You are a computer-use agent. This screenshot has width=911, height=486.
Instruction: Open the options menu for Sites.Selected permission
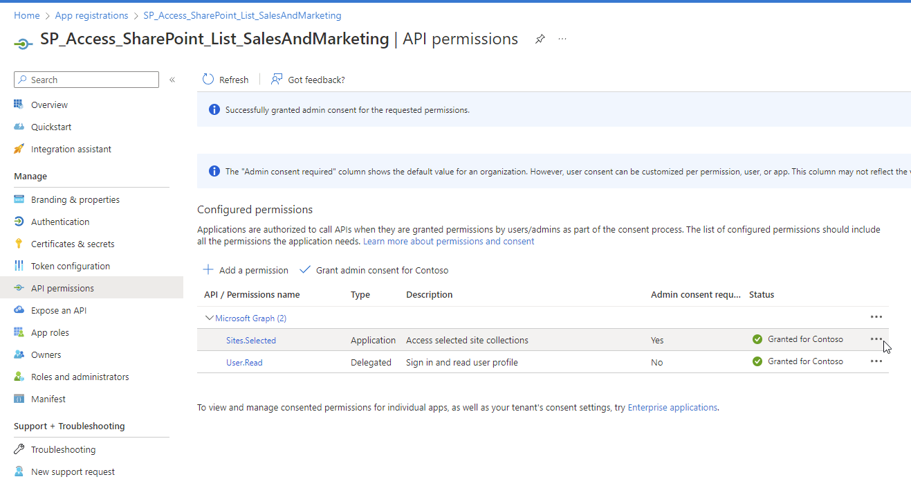point(876,339)
